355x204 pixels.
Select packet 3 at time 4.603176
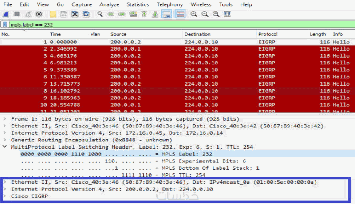coord(177,56)
